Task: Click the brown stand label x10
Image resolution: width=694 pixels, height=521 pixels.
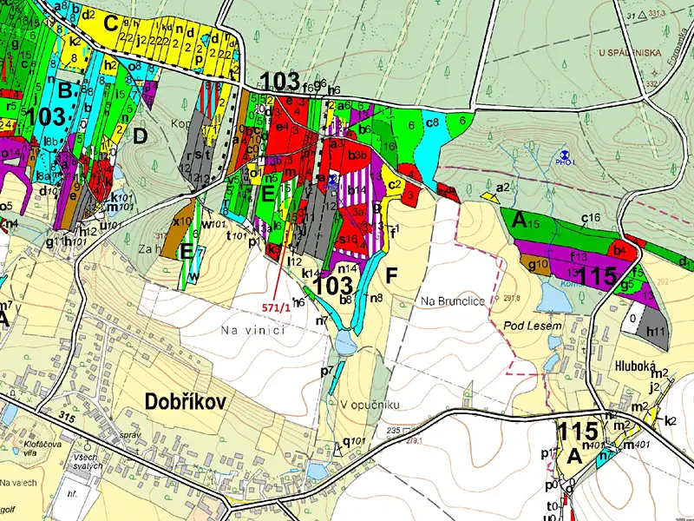Action: click(182, 221)
